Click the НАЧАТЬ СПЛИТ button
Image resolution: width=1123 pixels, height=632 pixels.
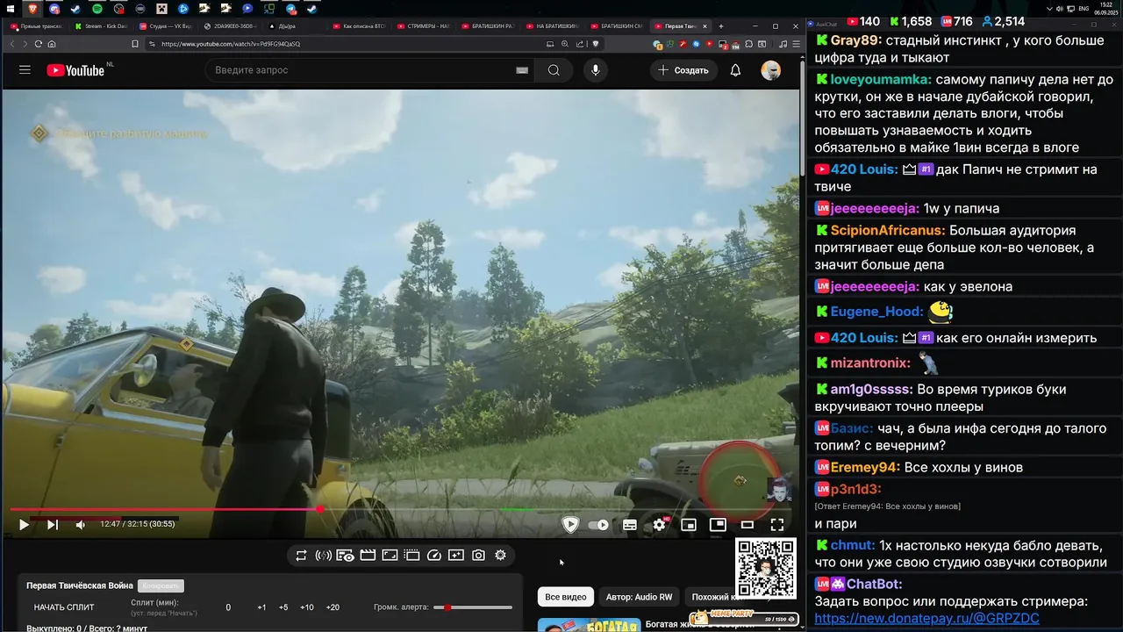click(x=64, y=607)
